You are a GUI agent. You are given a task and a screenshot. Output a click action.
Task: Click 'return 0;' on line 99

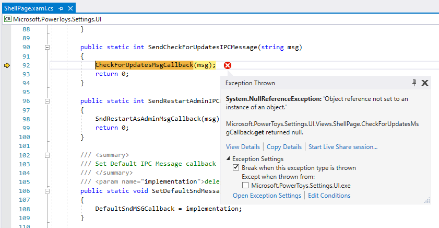pyautogui.click(x=112, y=128)
